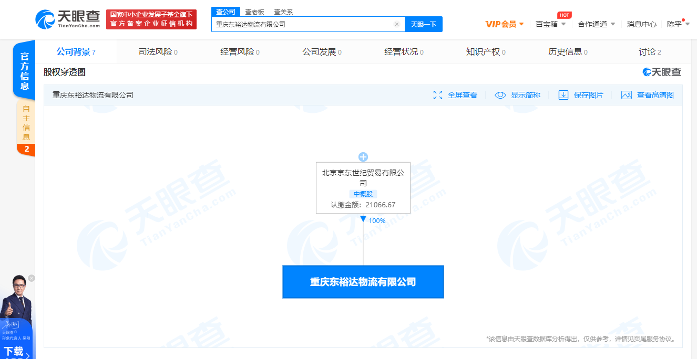Select the 查公司 search tab
697x359 pixels.
pyautogui.click(x=226, y=12)
